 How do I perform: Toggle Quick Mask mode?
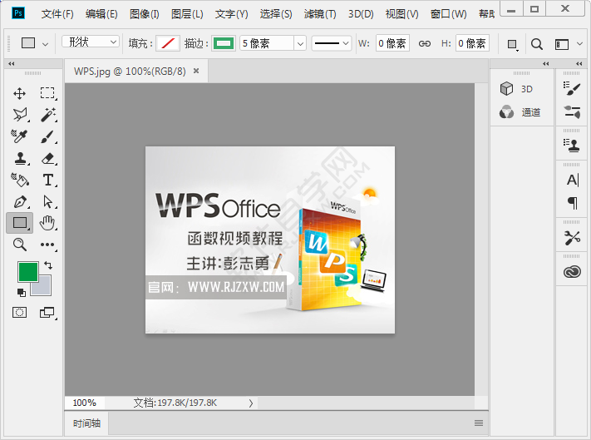(20, 313)
